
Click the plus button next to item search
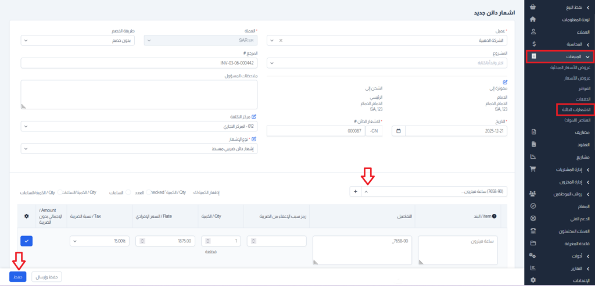click(x=355, y=191)
